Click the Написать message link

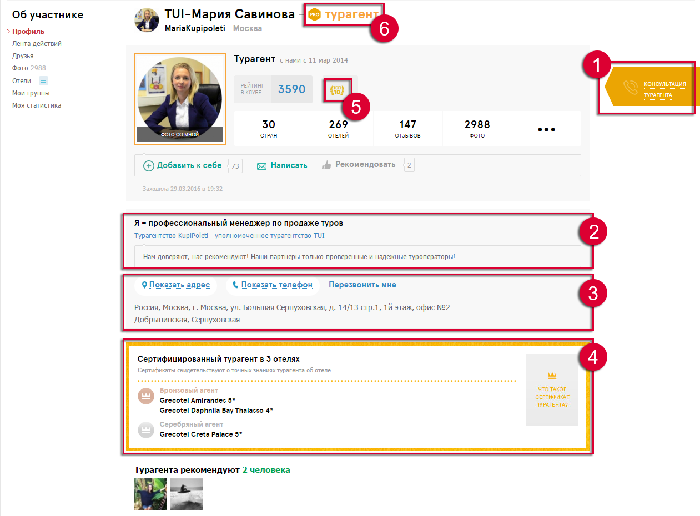tap(289, 165)
